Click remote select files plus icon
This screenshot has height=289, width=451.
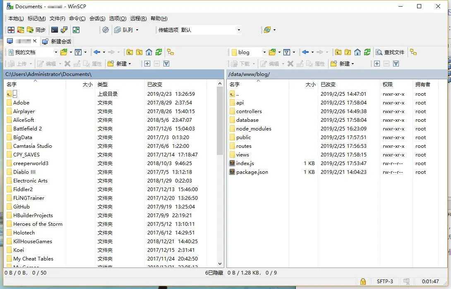[x=377, y=64]
